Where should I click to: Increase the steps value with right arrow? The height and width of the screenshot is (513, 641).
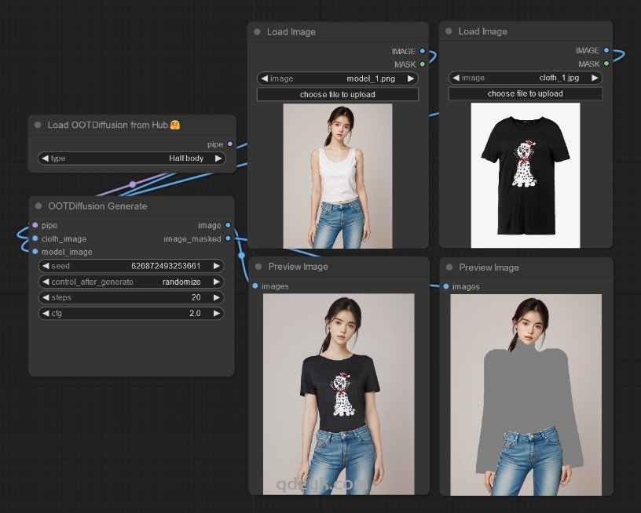[x=217, y=297]
